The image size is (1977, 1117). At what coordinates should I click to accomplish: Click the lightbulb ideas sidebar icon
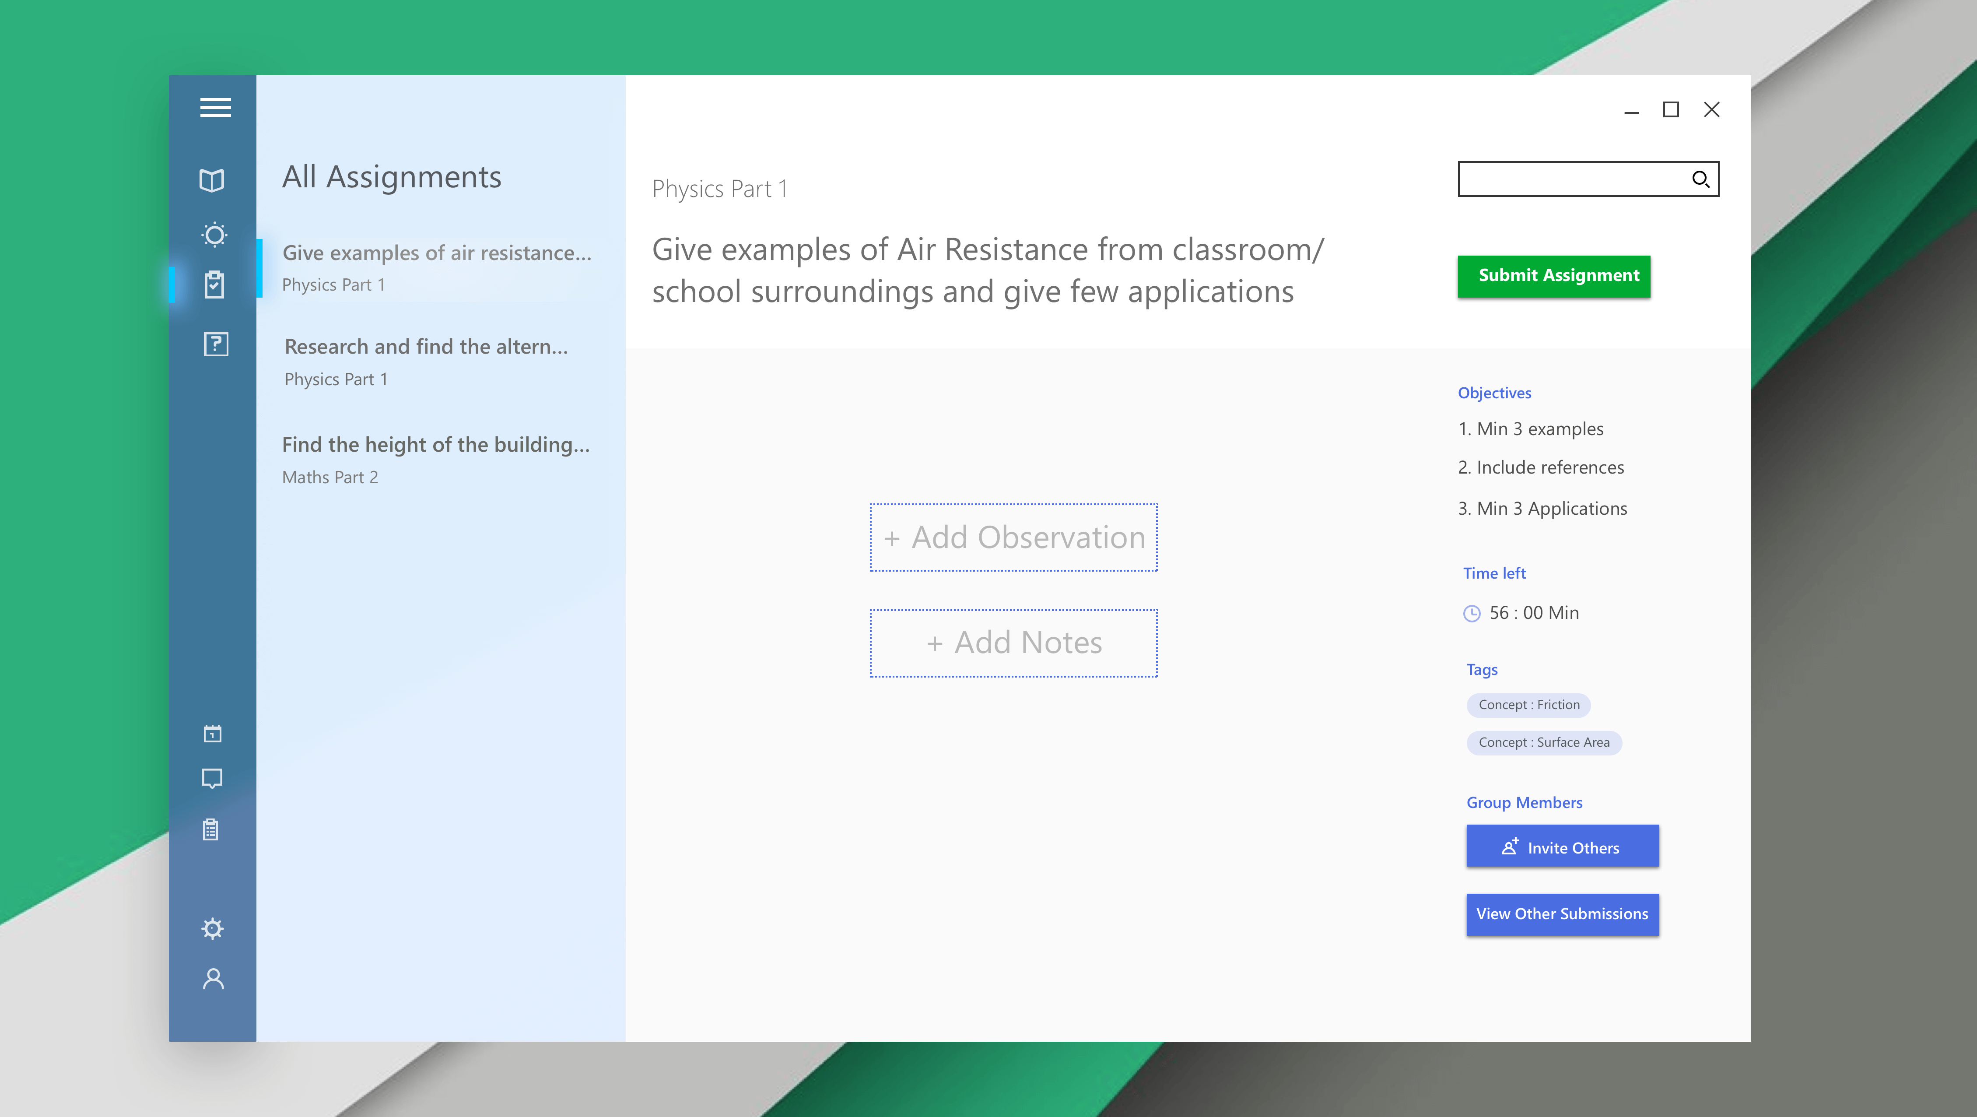214,234
